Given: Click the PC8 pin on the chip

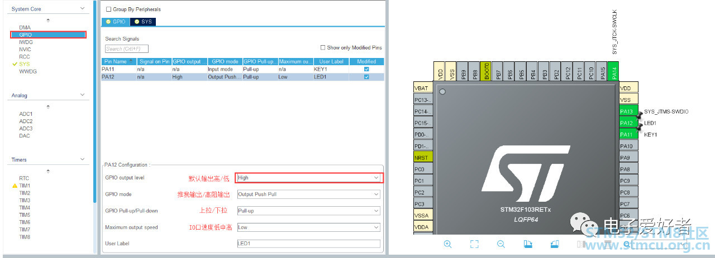Looking at the screenshot, I should pyautogui.click(x=628, y=192).
